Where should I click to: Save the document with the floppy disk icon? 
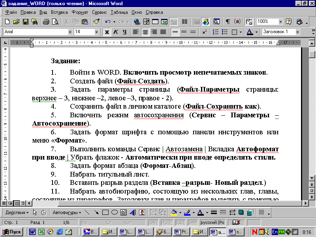coord(26,22)
